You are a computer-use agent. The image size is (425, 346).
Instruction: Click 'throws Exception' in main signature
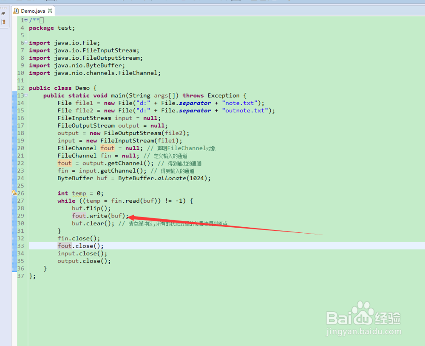pos(211,96)
